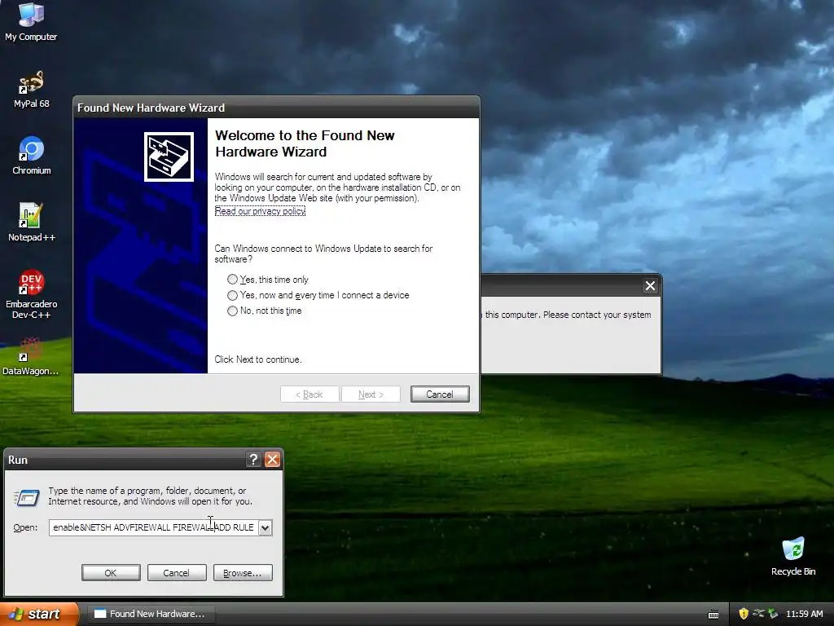This screenshot has width=834, height=626.
Task: Select 'No, not this time' option
Action: tap(265, 311)
